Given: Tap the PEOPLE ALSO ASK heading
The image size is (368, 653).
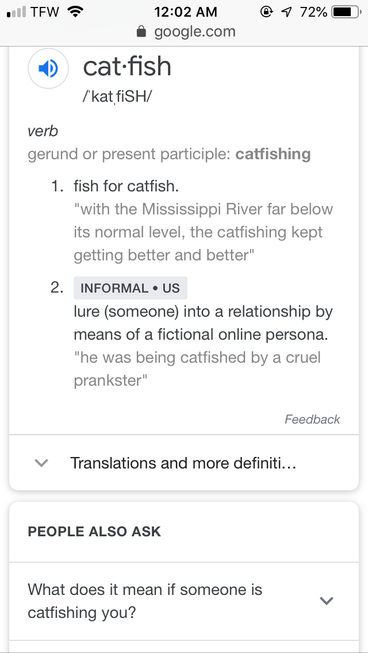Looking at the screenshot, I should tap(94, 532).
